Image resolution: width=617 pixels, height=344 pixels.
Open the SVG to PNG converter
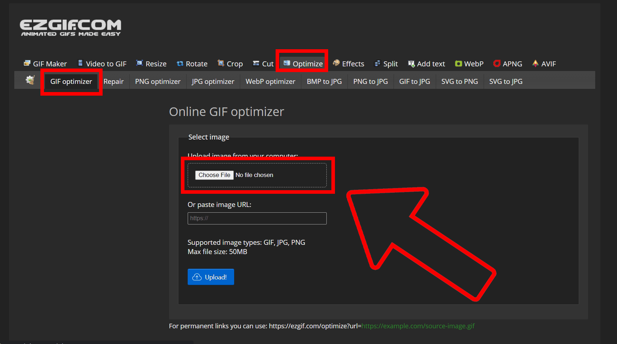[460, 81]
